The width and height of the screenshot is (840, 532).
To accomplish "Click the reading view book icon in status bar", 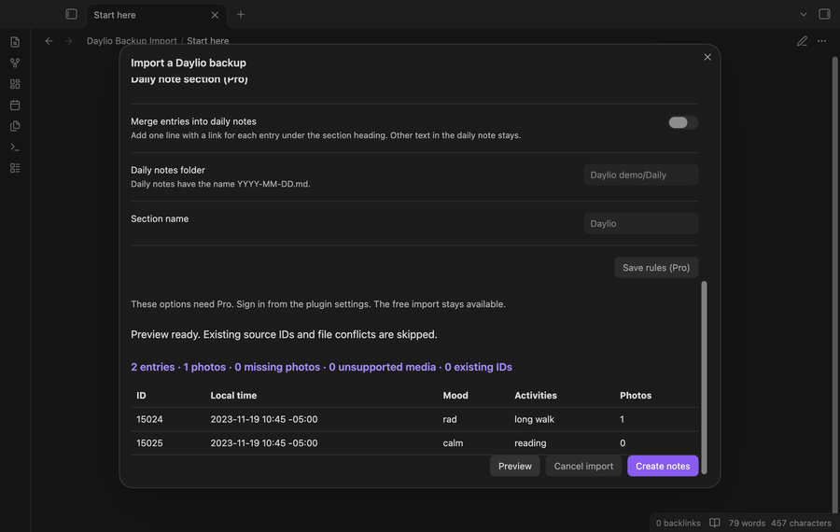I will tap(715, 523).
